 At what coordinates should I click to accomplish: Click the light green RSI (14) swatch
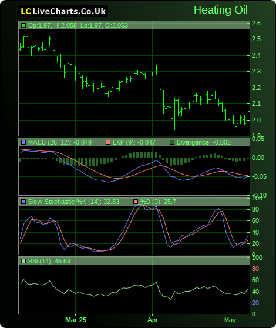coord(23,261)
